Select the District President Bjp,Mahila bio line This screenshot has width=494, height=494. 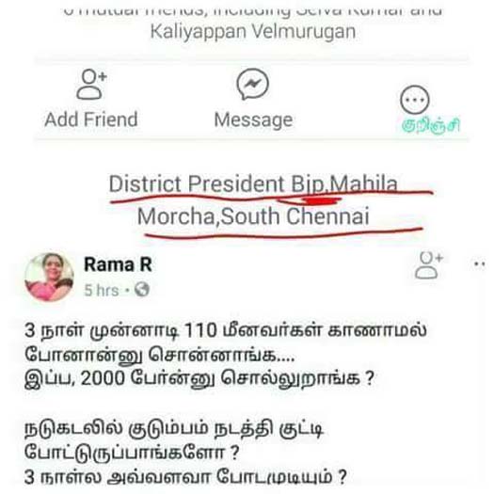[253, 183]
